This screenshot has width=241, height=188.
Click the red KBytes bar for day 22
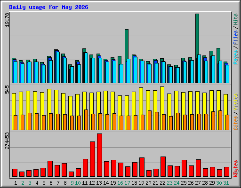click(163, 167)
